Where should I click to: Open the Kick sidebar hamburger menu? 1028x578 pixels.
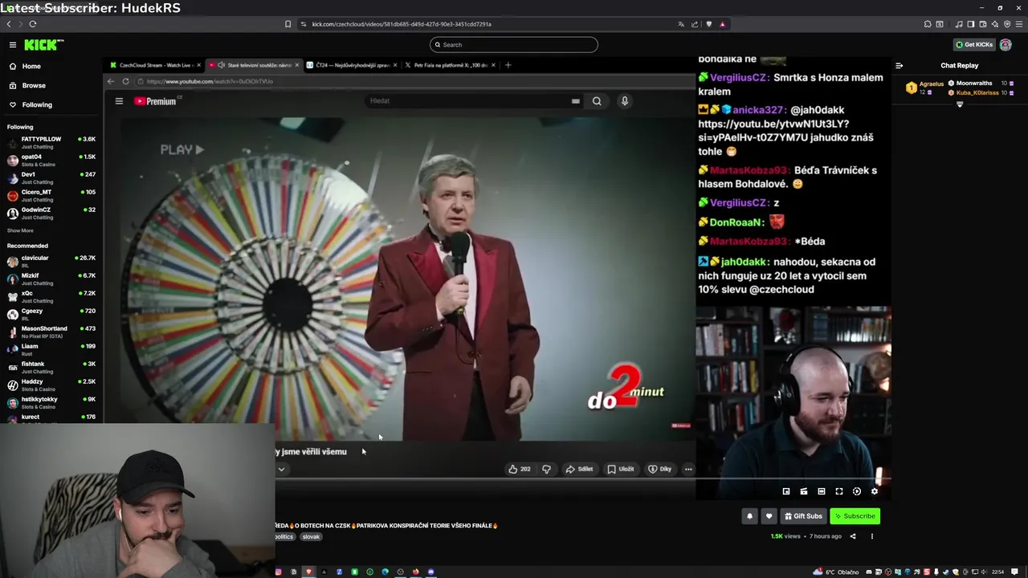(13, 45)
